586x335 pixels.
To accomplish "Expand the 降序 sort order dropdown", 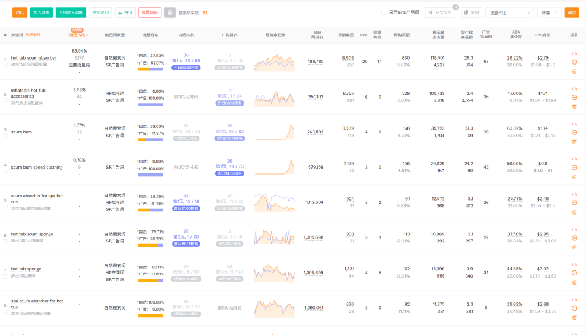I will tap(549, 12).
